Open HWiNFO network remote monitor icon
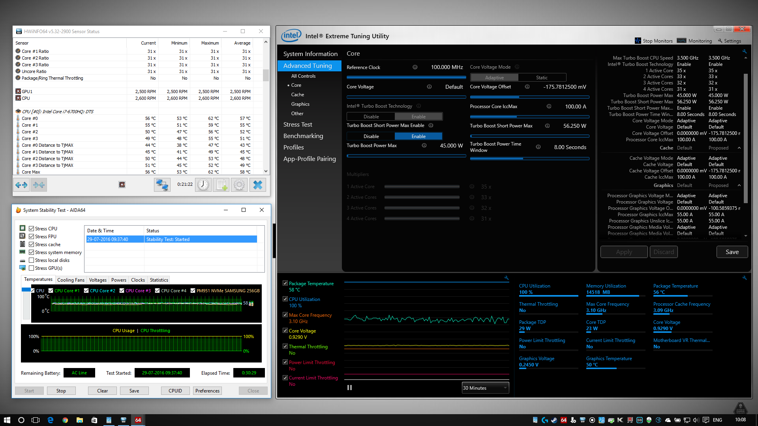 (162, 185)
